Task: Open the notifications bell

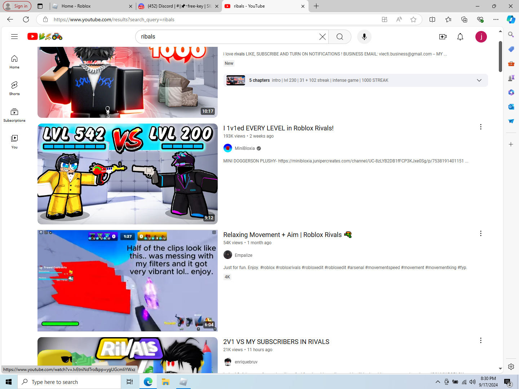Action: pos(460,37)
